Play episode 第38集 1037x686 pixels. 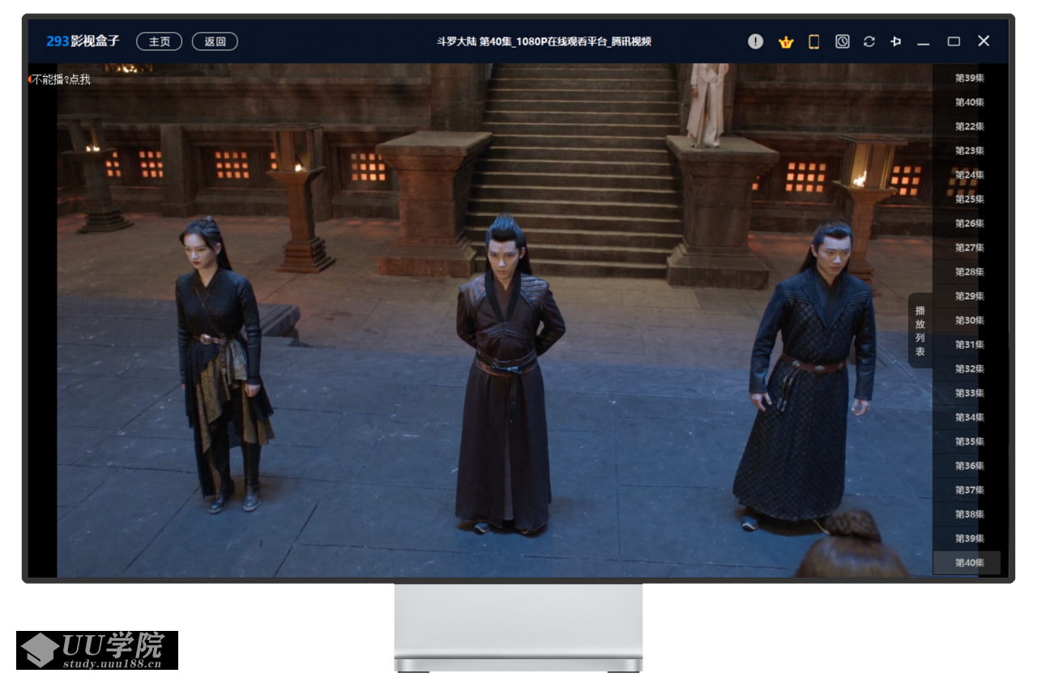tap(969, 515)
